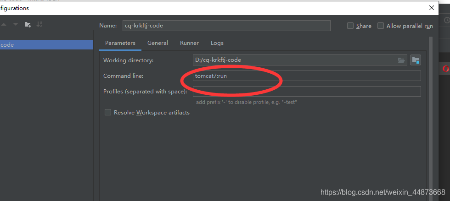
Task: Click the Opera icon behind the dialog
Action: pos(446,68)
